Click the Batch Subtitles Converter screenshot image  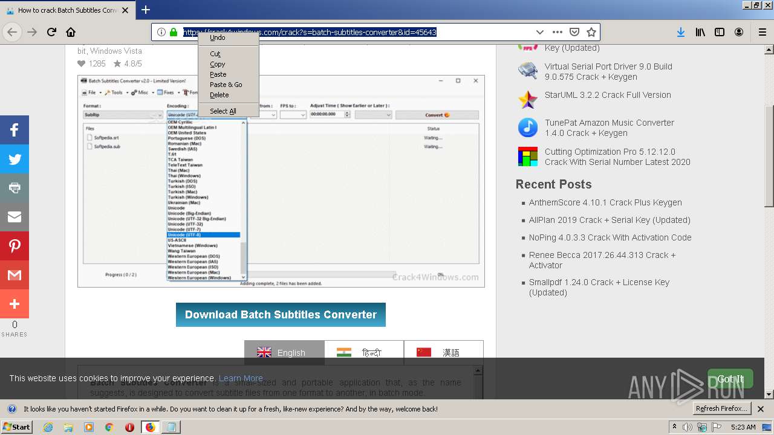tap(281, 181)
